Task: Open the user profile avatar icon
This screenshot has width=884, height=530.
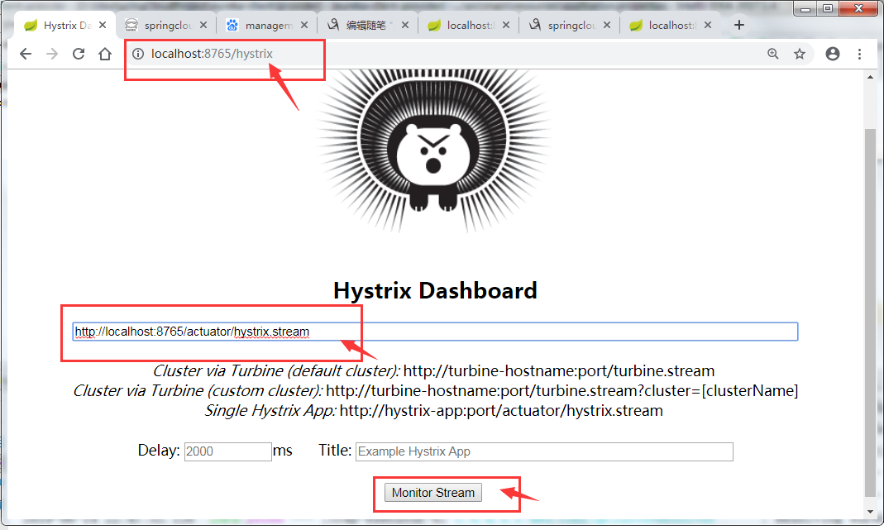Action: click(833, 54)
